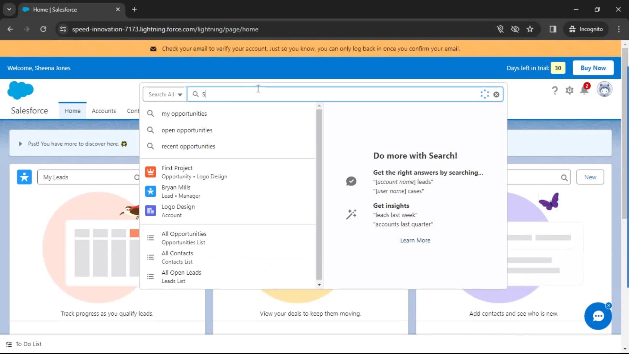Click the My Leads list search field
The height and width of the screenshot is (354, 629).
click(88, 177)
